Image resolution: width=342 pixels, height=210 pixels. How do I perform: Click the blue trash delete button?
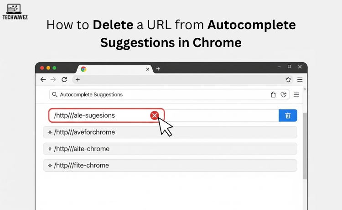[288, 115]
